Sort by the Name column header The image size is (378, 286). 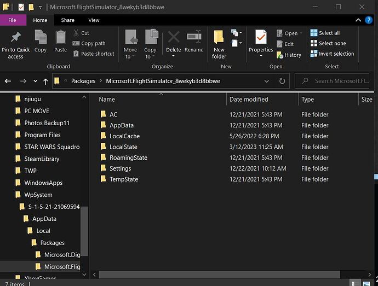click(107, 100)
